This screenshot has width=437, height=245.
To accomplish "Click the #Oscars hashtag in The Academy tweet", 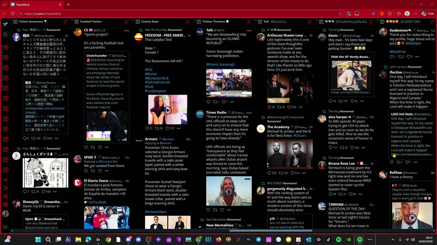I will coord(300,135).
